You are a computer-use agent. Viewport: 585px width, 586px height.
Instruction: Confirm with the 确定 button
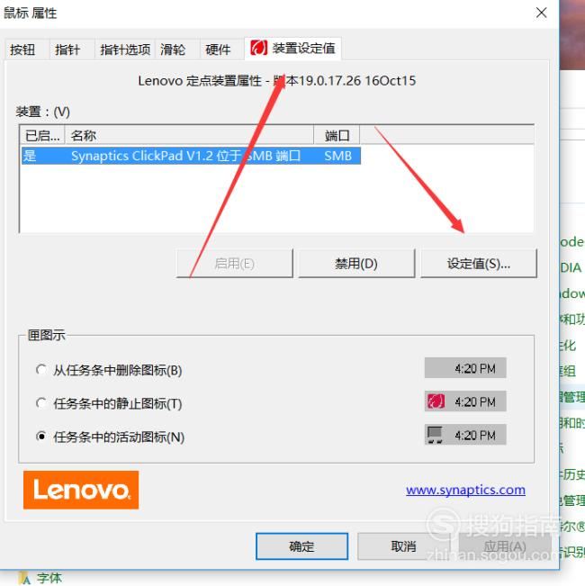click(301, 546)
